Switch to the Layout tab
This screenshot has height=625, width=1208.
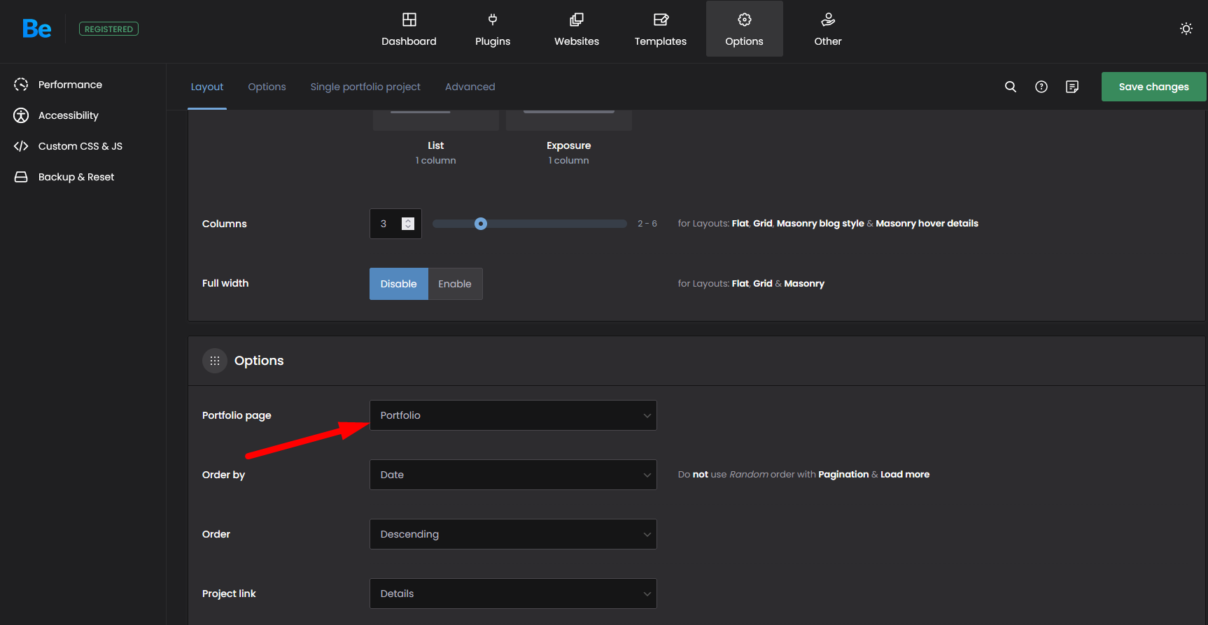(207, 87)
